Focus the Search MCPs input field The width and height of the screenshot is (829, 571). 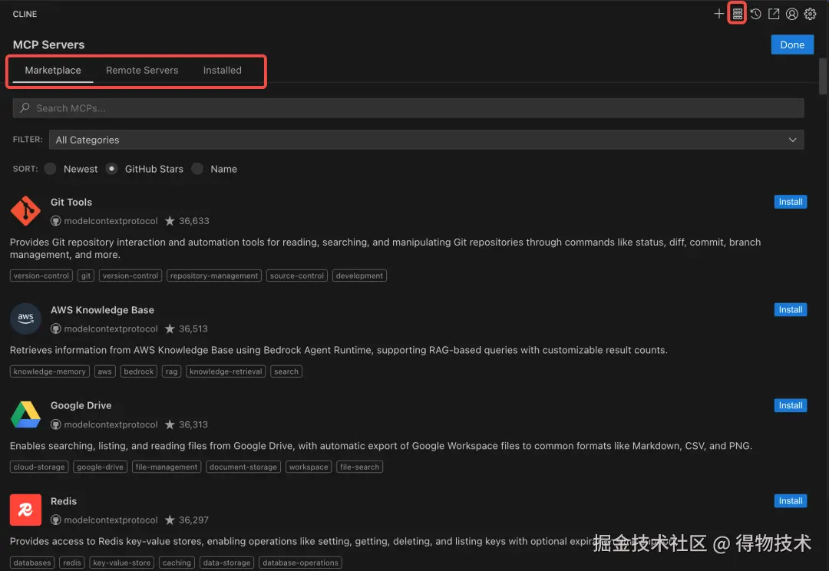click(408, 108)
